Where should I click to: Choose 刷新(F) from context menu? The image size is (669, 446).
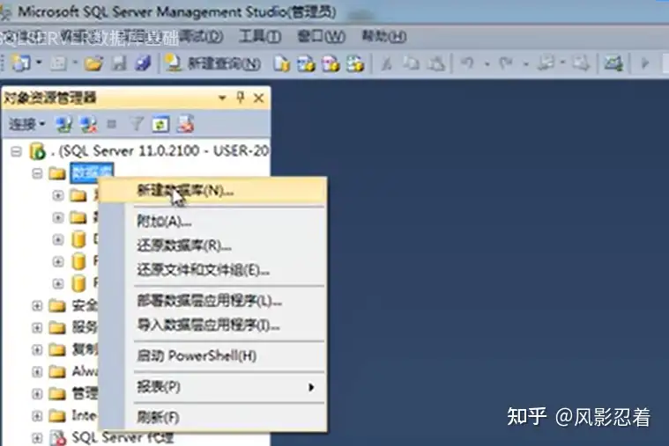(x=213, y=417)
